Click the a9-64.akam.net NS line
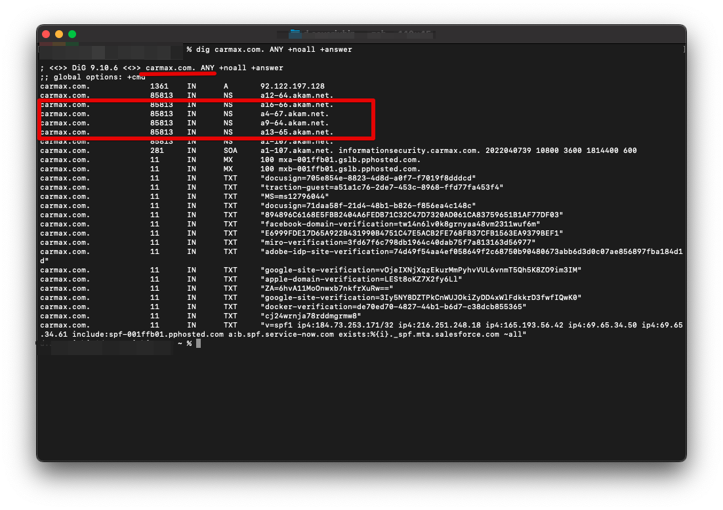The width and height of the screenshot is (723, 510). 286,123
